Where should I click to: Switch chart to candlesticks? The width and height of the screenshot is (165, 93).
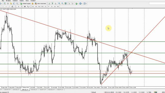pyautogui.click(x=52, y=3)
